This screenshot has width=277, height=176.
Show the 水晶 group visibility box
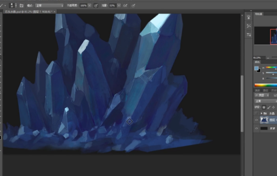256,114
